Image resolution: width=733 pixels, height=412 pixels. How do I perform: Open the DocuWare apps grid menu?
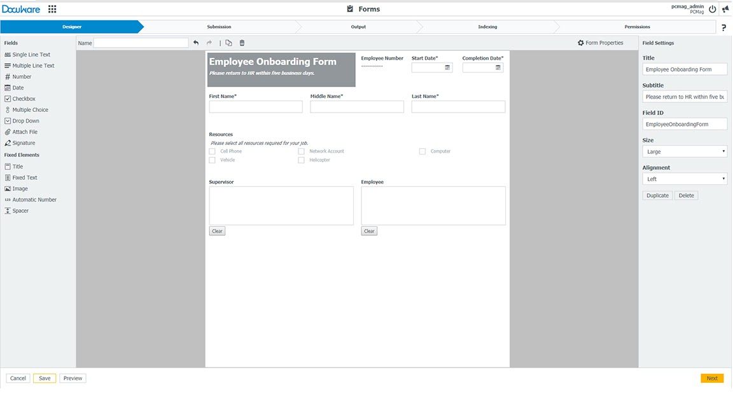click(52, 9)
